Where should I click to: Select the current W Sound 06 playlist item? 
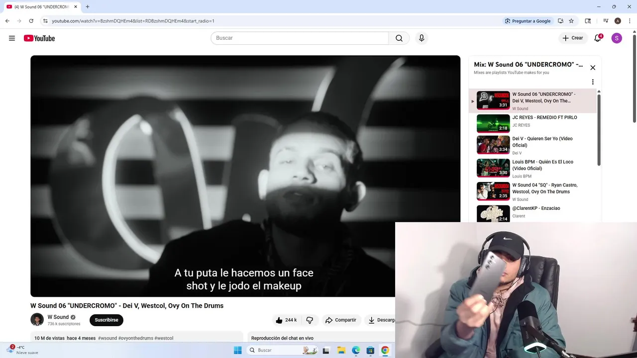(532, 101)
